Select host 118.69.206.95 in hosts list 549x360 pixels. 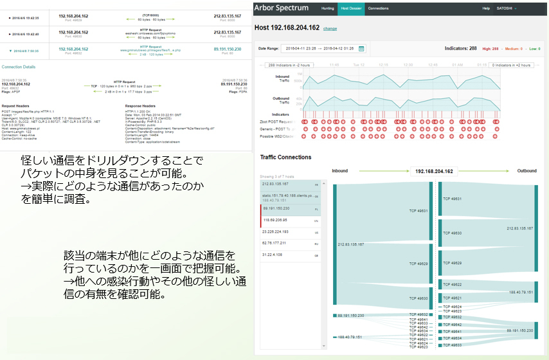[291, 221]
